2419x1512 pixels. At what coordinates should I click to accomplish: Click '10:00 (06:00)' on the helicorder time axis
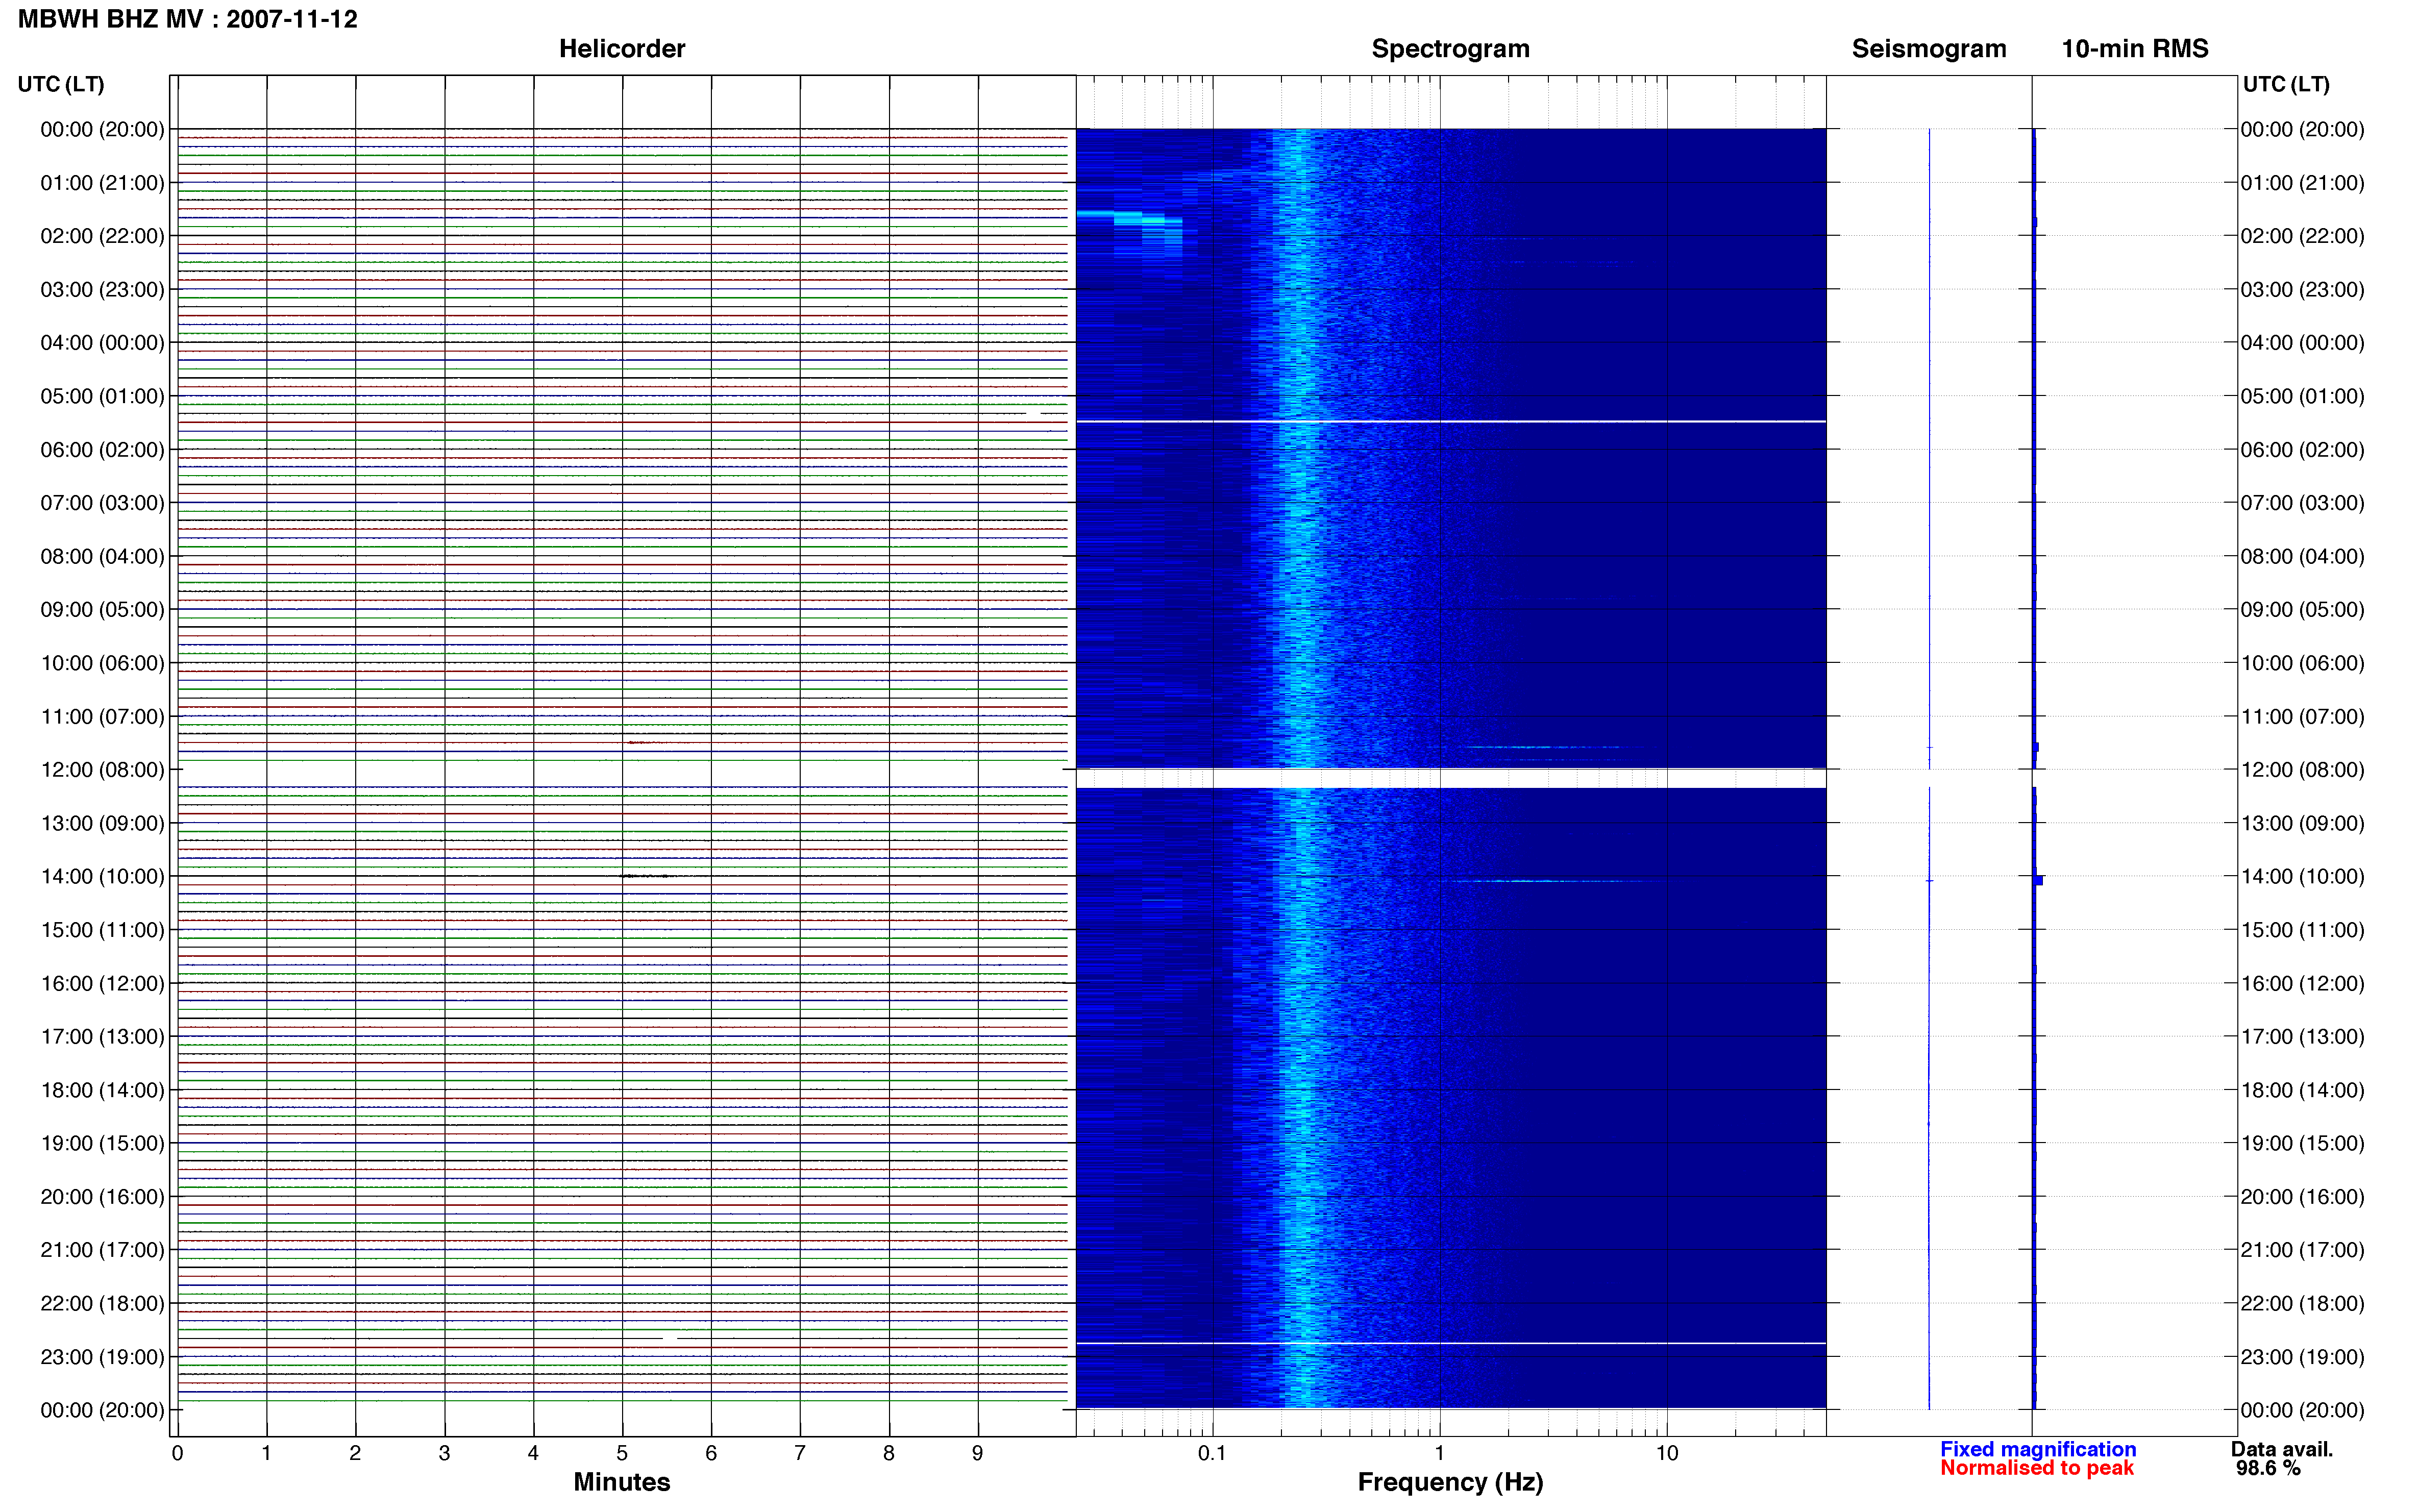pyautogui.click(x=102, y=663)
